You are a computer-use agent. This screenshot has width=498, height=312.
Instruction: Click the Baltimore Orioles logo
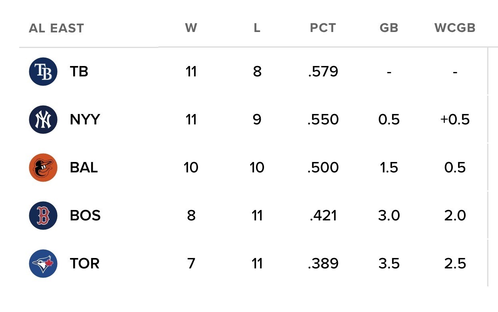pyautogui.click(x=43, y=168)
